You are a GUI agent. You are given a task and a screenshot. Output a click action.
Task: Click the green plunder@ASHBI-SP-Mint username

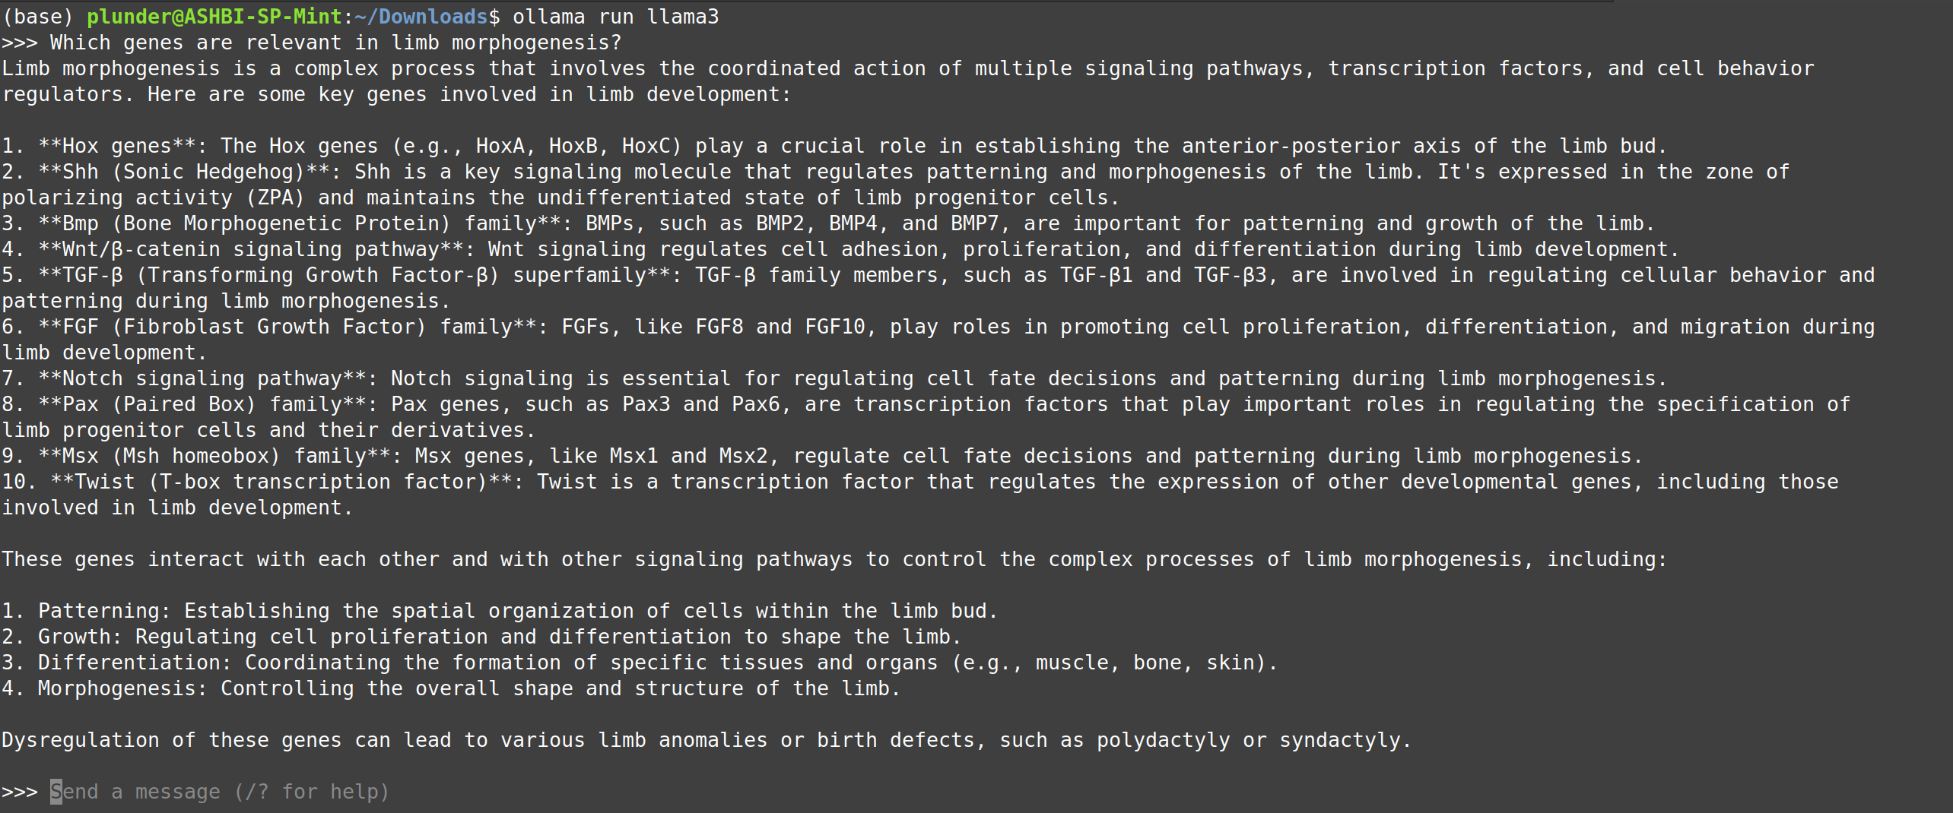pyautogui.click(x=214, y=17)
